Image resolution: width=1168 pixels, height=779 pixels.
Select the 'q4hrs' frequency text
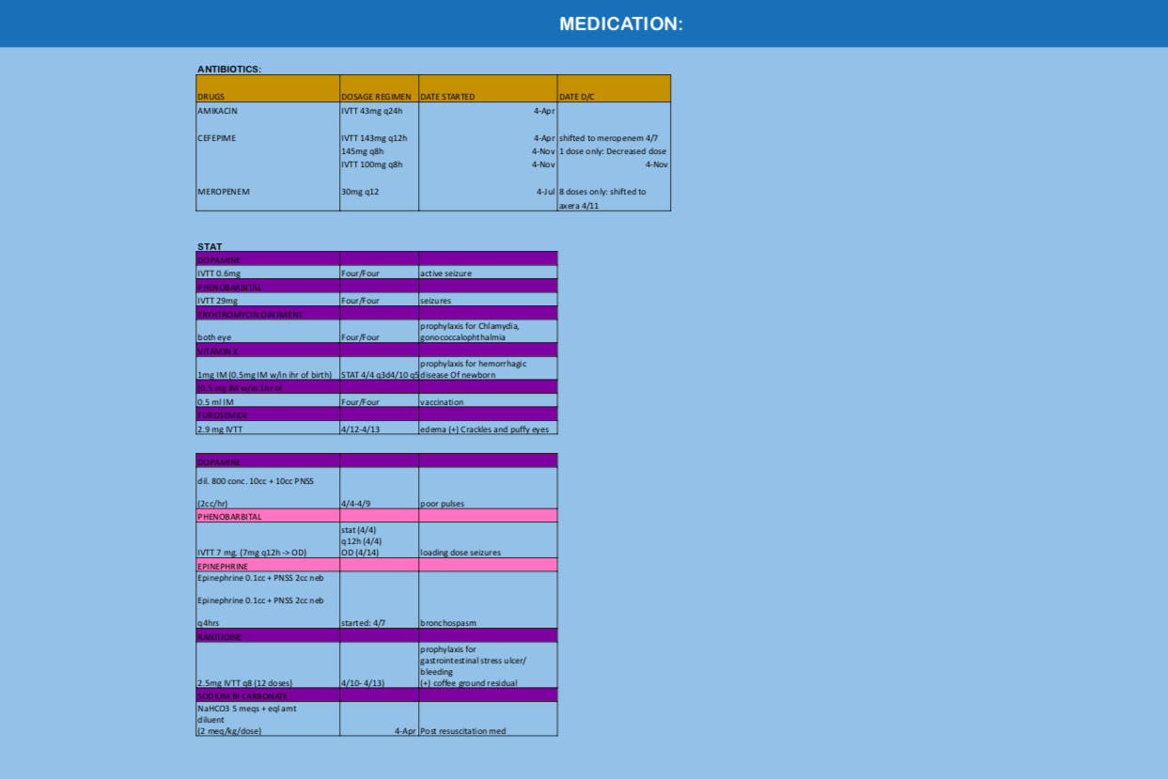point(208,622)
